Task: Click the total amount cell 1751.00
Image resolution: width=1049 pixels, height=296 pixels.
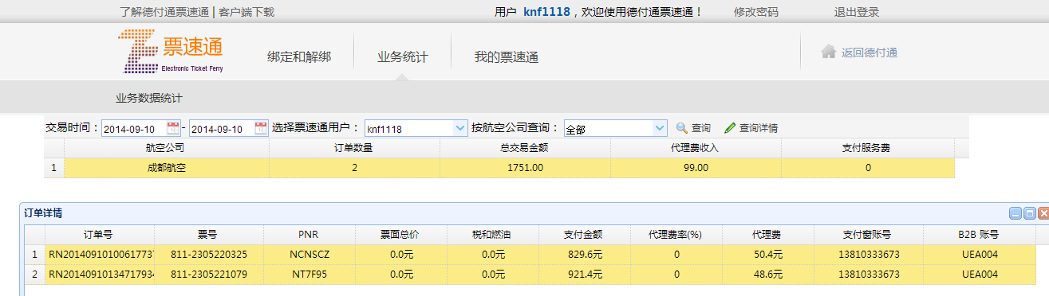Action: [x=526, y=168]
